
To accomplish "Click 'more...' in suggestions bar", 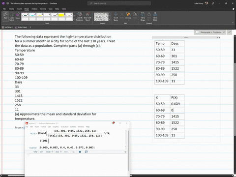I will 66,152.
